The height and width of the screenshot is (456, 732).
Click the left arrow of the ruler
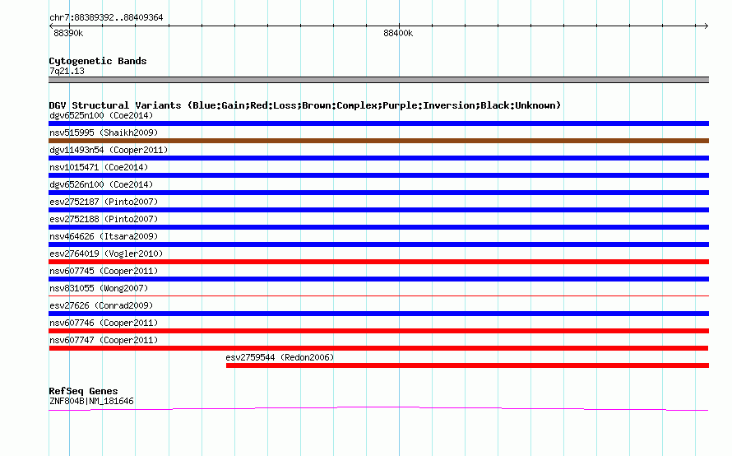click(51, 26)
